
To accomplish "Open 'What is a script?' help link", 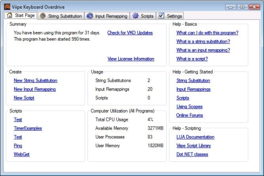I will pos(192,59).
